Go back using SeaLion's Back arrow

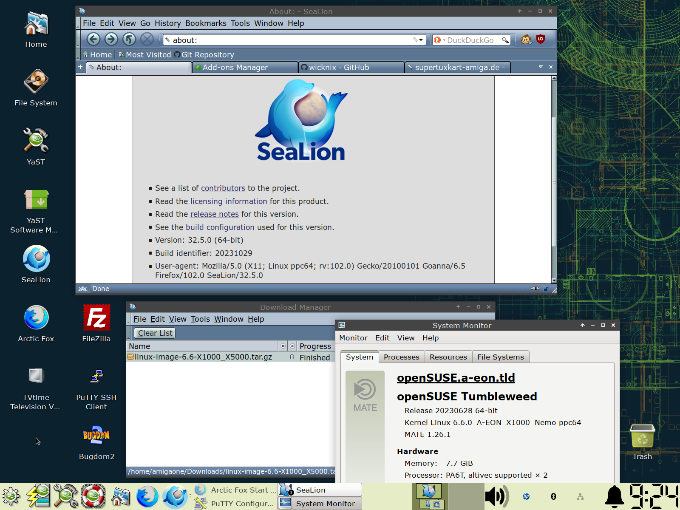pyautogui.click(x=93, y=40)
